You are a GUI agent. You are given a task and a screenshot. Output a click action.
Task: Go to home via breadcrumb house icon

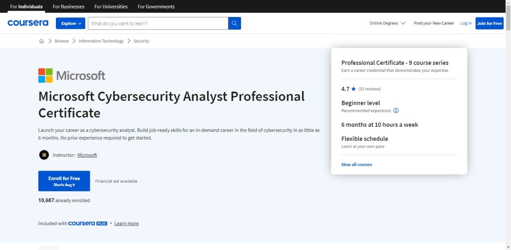point(41,41)
